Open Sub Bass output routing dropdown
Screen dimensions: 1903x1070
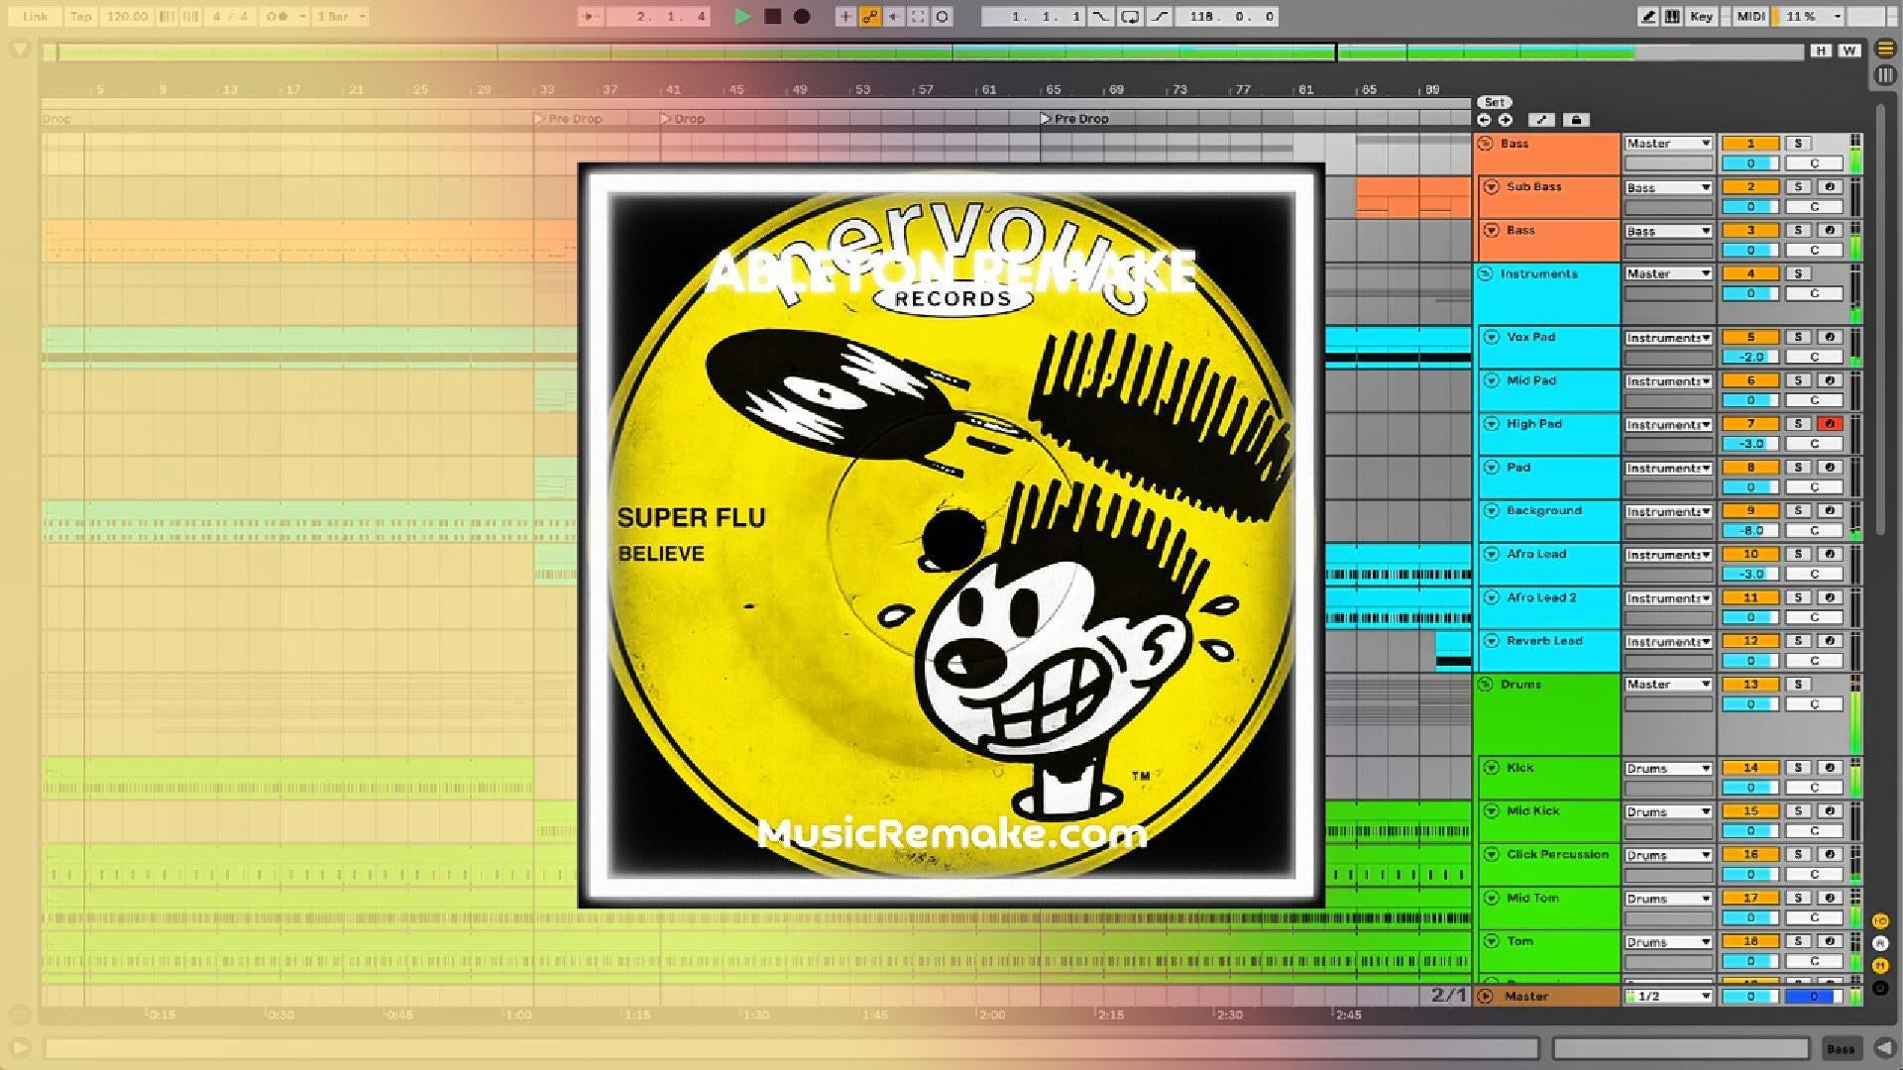click(x=1668, y=187)
